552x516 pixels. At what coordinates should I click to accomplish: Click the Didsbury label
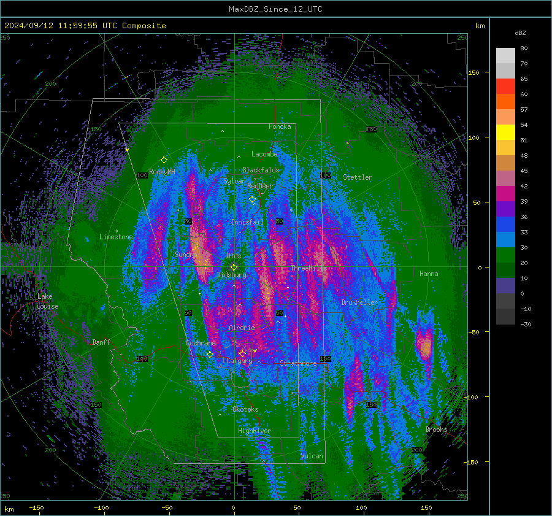tap(232, 275)
